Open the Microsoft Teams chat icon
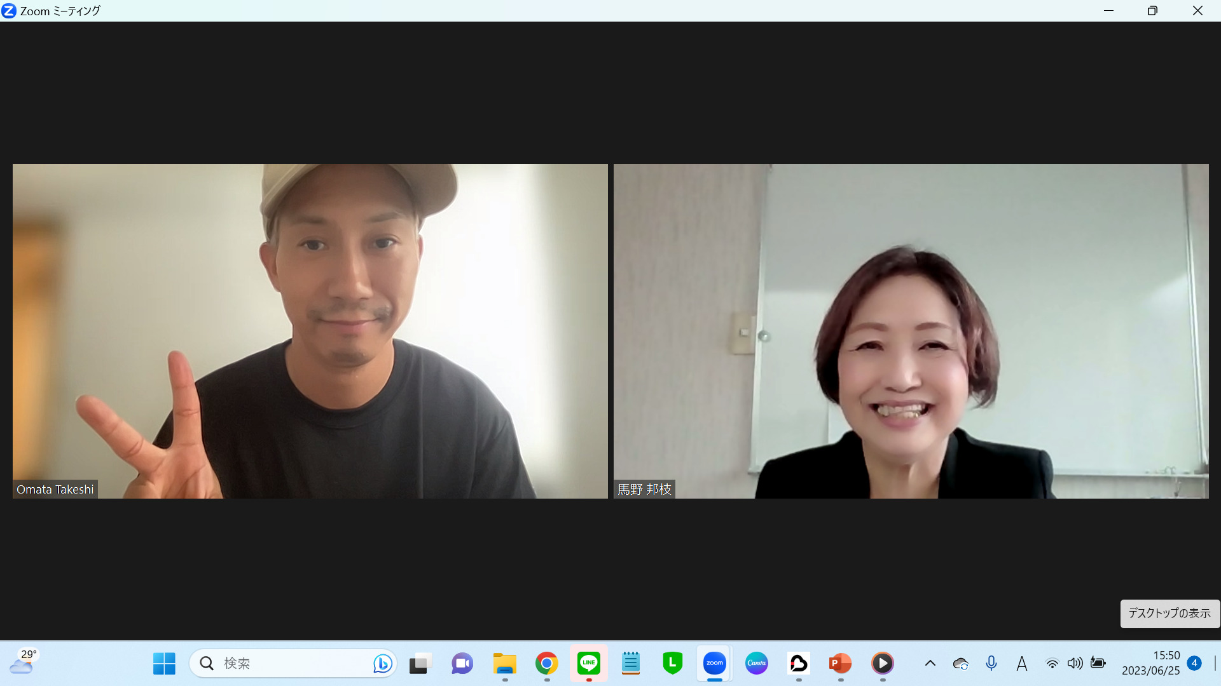This screenshot has height=686, width=1221. coord(462,663)
